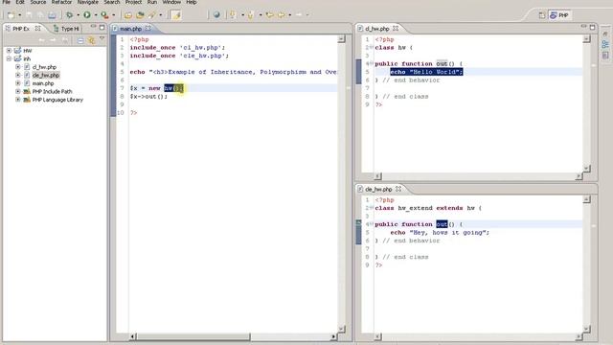The height and width of the screenshot is (345, 613).
Task: Open the Window menu
Action: (171, 2)
